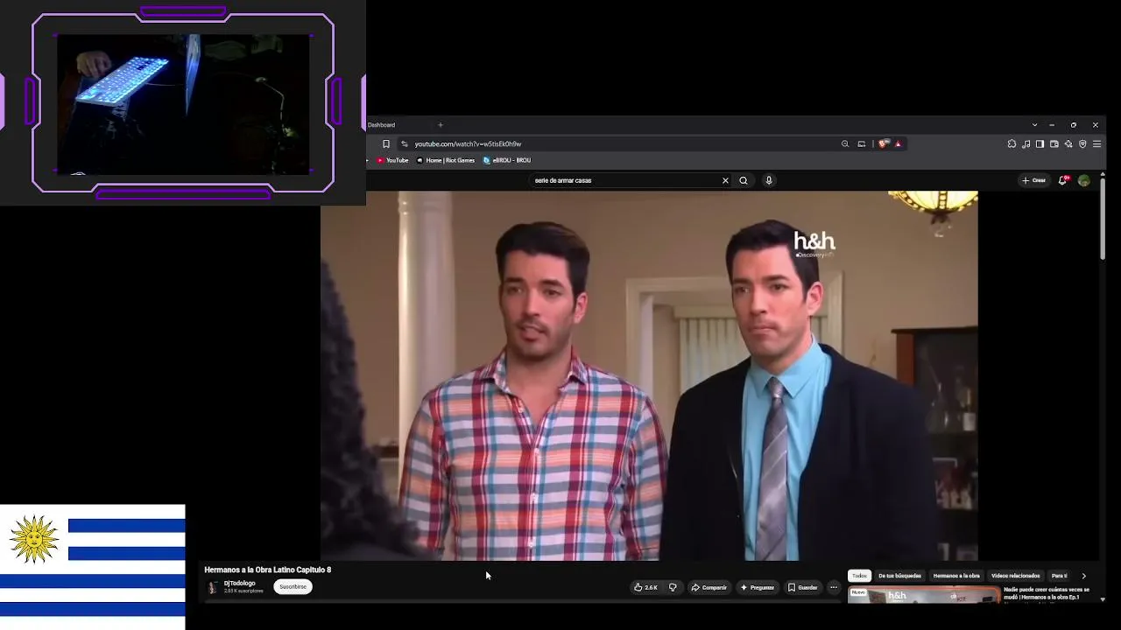Open a new browser tab with plus
Viewport: 1121px width, 630px height.
coord(441,125)
